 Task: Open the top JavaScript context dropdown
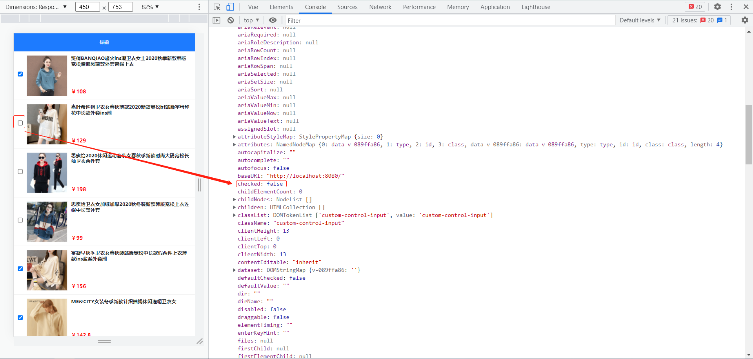point(251,20)
